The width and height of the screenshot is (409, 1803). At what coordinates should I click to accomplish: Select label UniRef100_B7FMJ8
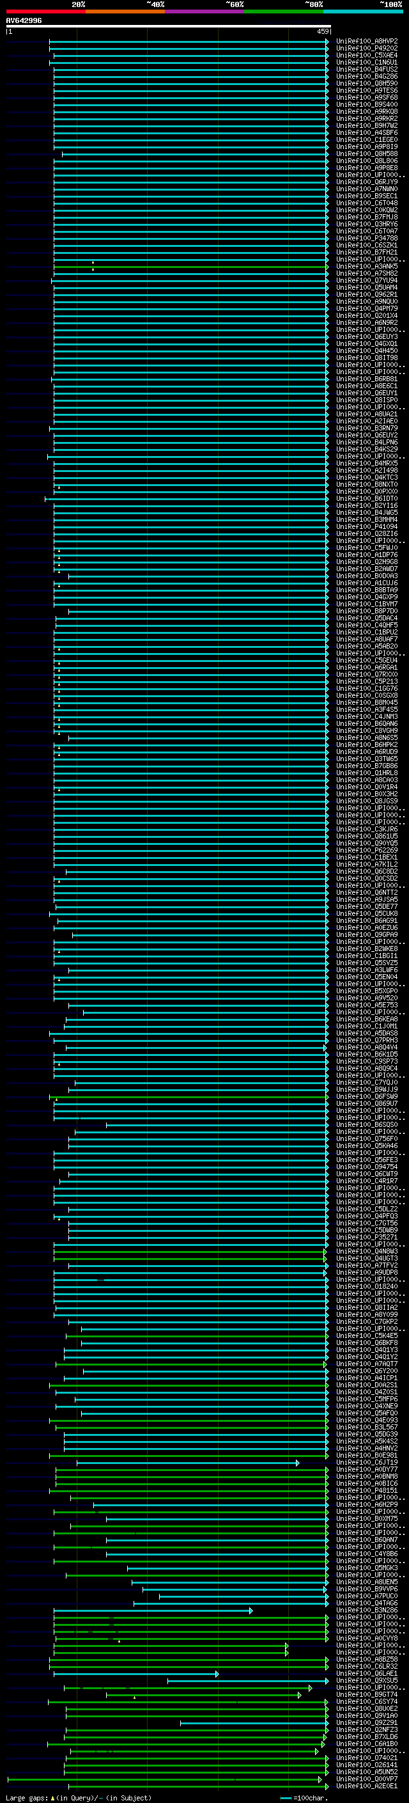[x=367, y=217]
